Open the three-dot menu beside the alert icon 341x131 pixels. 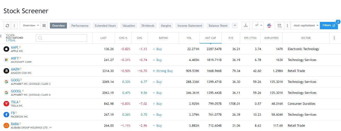[287, 26]
